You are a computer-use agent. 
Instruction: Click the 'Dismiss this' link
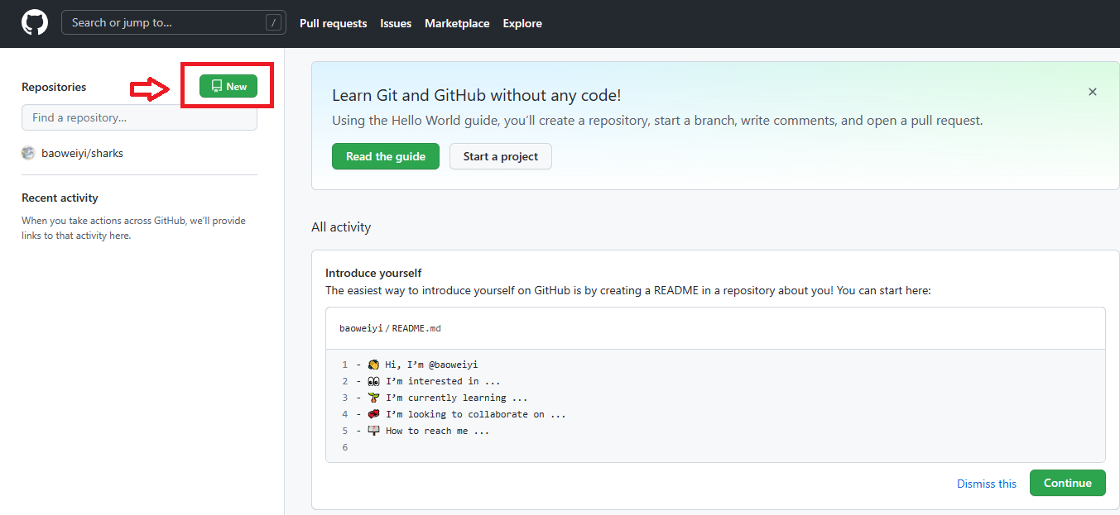(x=987, y=484)
